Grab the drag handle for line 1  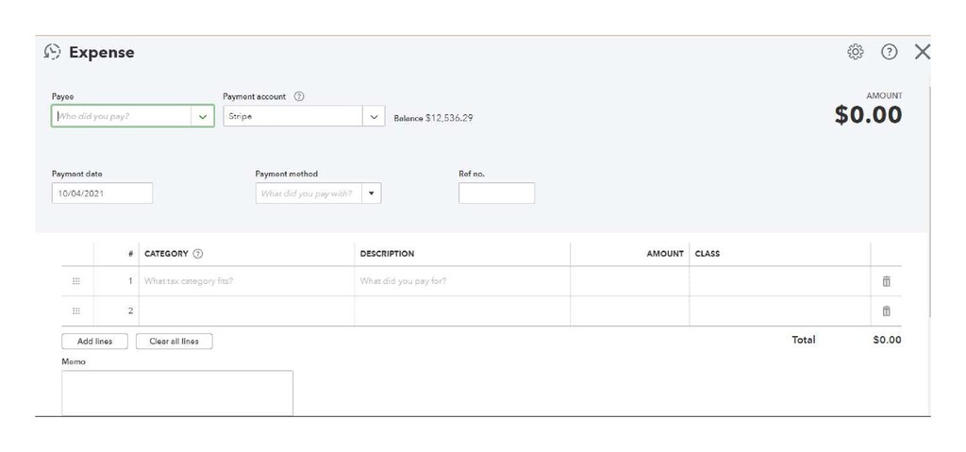(76, 281)
